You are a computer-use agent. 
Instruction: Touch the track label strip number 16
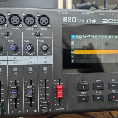click(45, 62)
